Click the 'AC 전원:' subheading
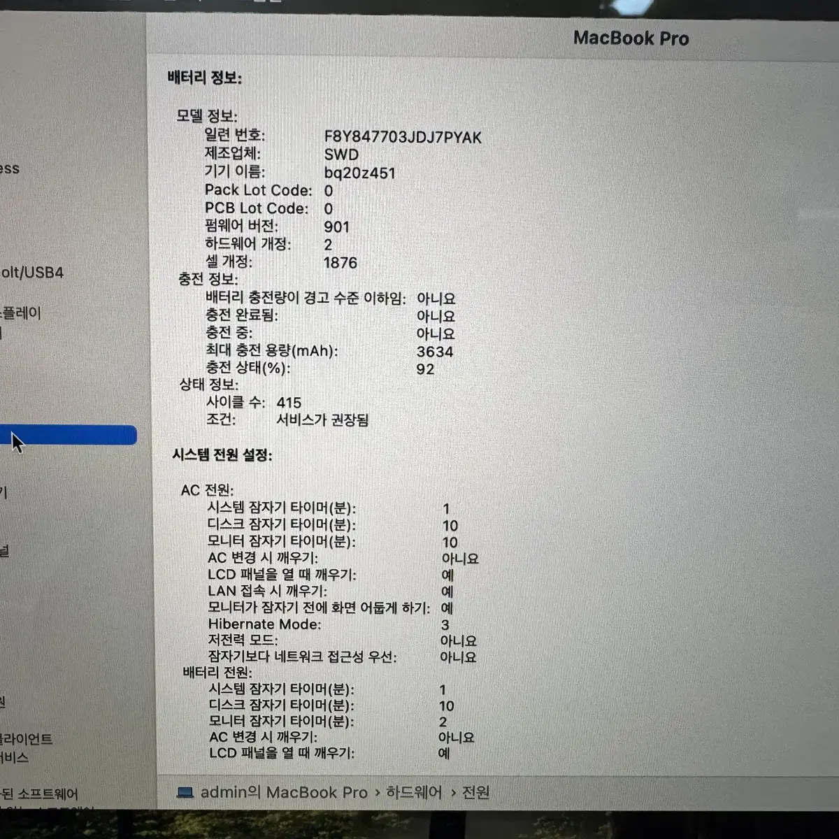 pyautogui.click(x=207, y=490)
